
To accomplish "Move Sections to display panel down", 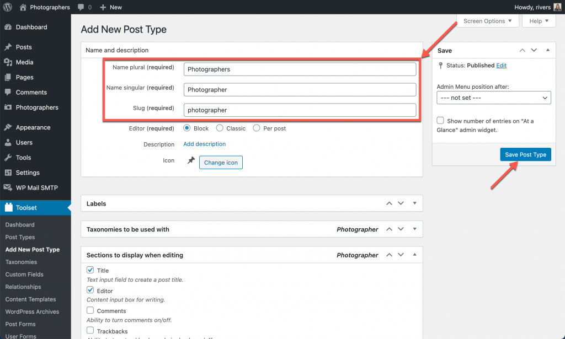I will 401,255.
